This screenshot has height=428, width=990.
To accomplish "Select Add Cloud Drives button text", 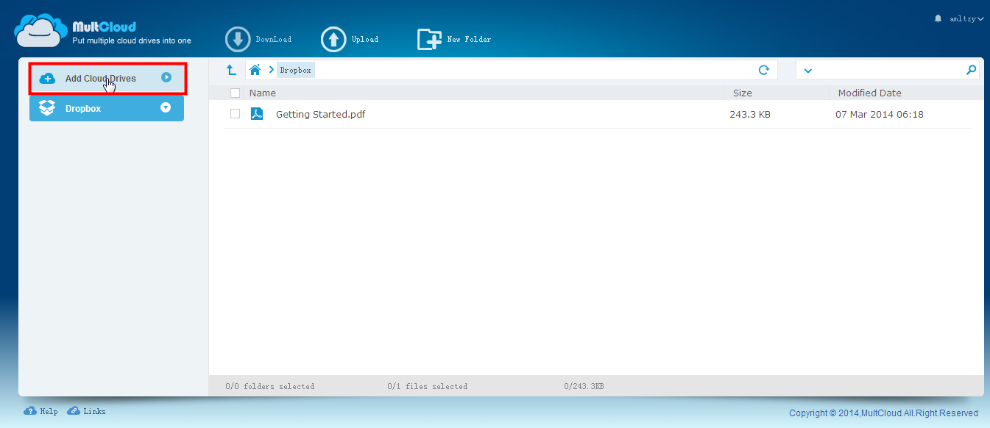I will click(x=100, y=78).
